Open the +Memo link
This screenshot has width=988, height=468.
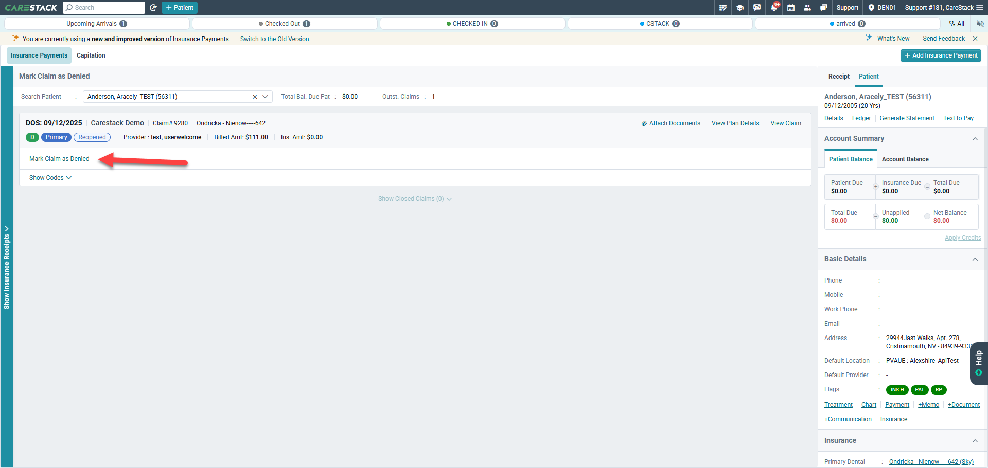(x=928, y=405)
